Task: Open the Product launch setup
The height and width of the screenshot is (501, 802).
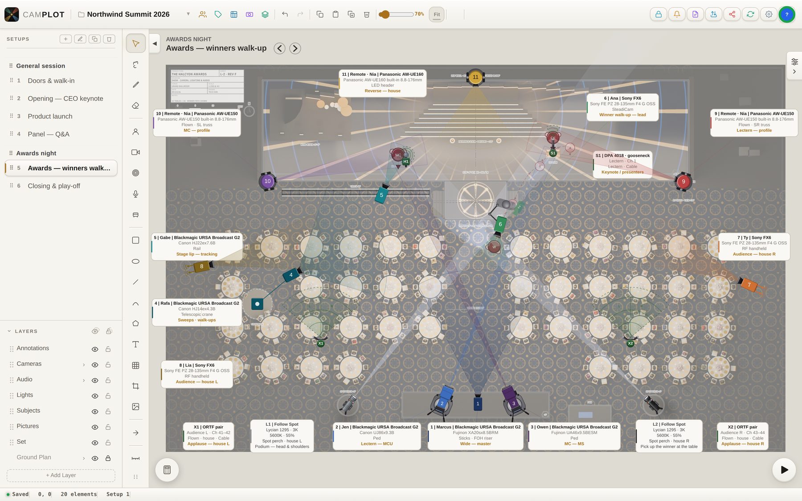Action: pos(61,116)
